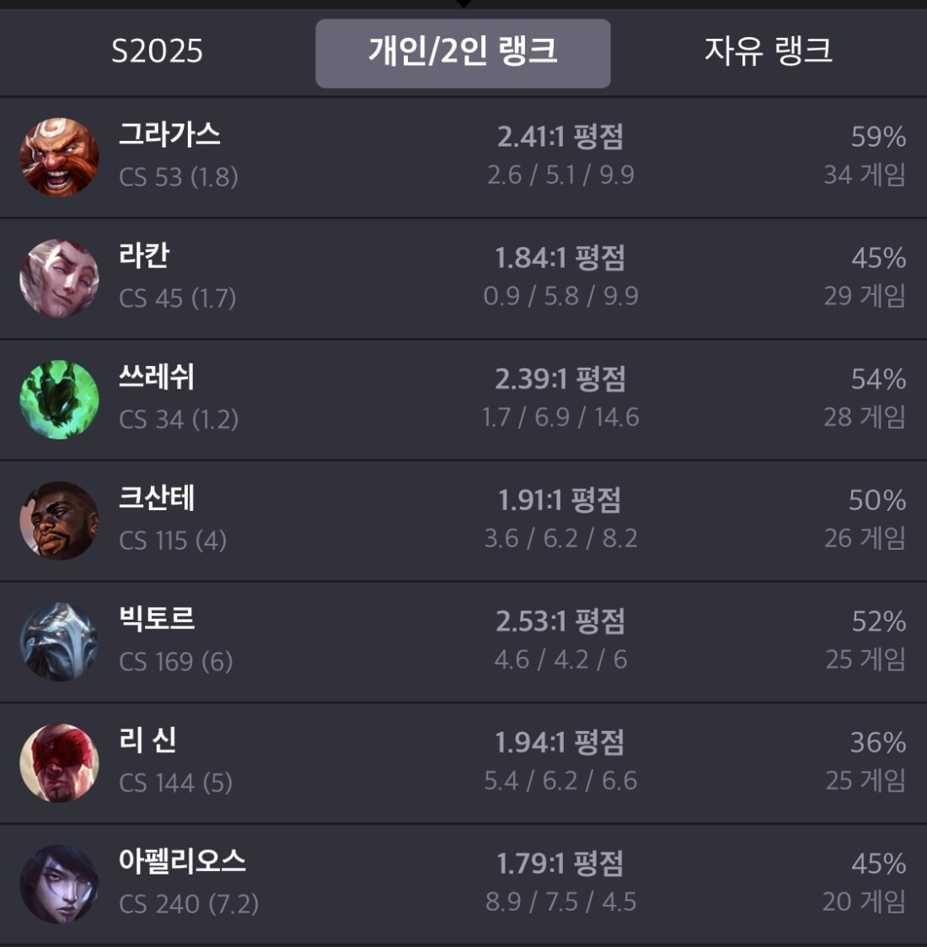This screenshot has width=927, height=947.
Task: Open the 라칸 champion name link
Action: tap(144, 256)
